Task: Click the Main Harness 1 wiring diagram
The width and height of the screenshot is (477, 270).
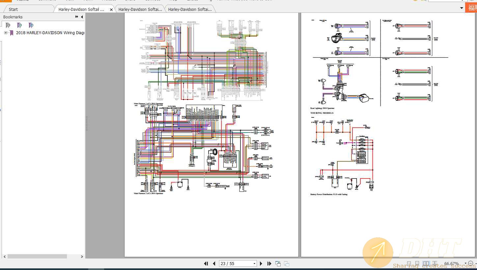Action: click(x=203, y=60)
